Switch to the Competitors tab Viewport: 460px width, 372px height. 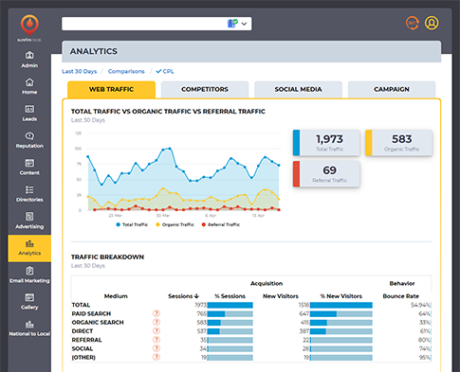[205, 90]
